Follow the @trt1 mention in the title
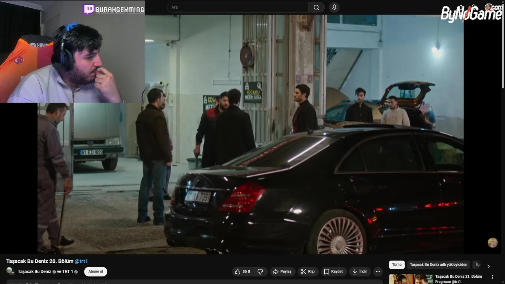505x284 pixels. point(81,261)
